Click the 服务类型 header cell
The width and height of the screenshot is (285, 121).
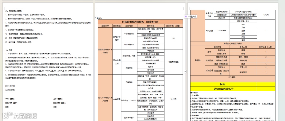click(x=117, y=26)
